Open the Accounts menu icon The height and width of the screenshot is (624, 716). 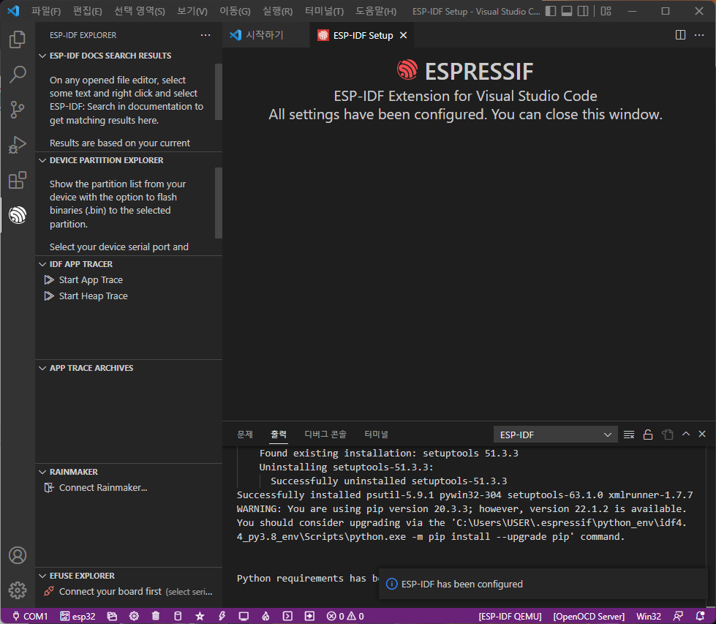pyautogui.click(x=18, y=555)
